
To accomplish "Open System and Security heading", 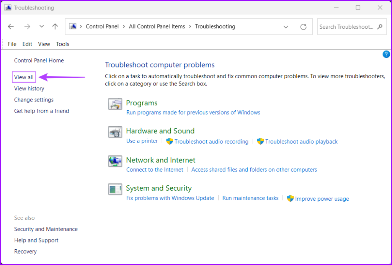I will [159, 188].
